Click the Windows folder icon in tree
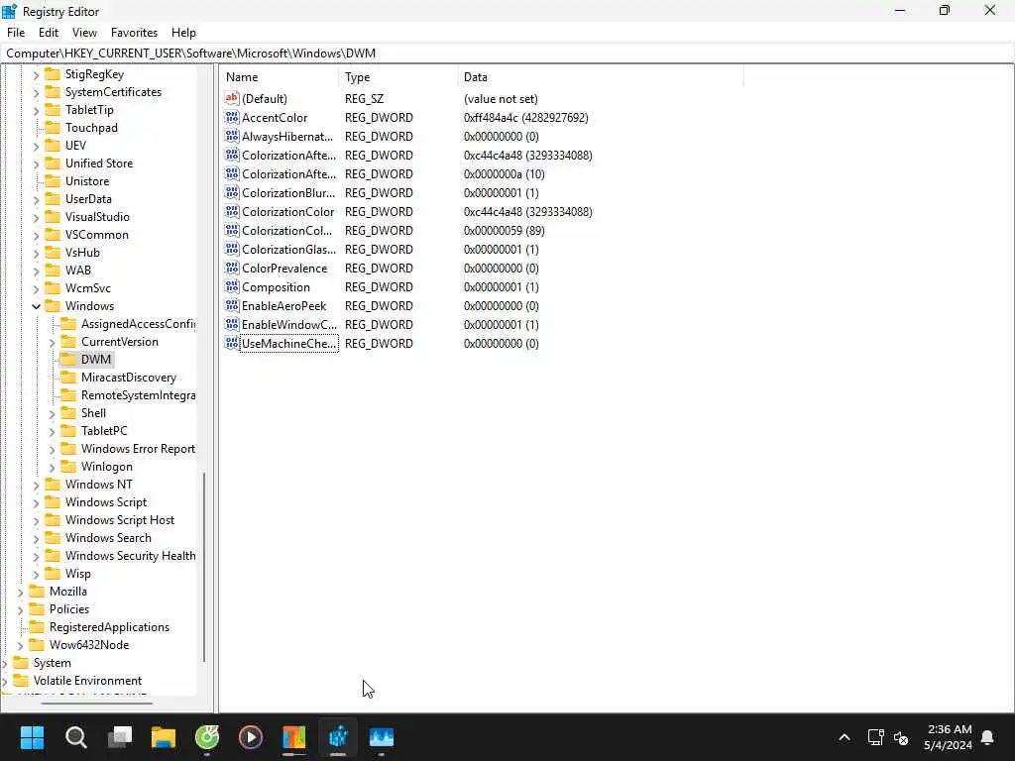1015x761 pixels. click(x=53, y=305)
